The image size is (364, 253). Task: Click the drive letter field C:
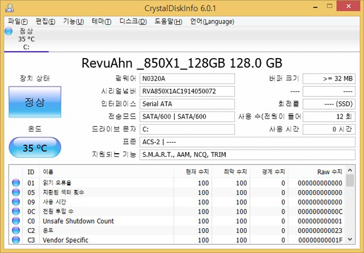coord(187,130)
